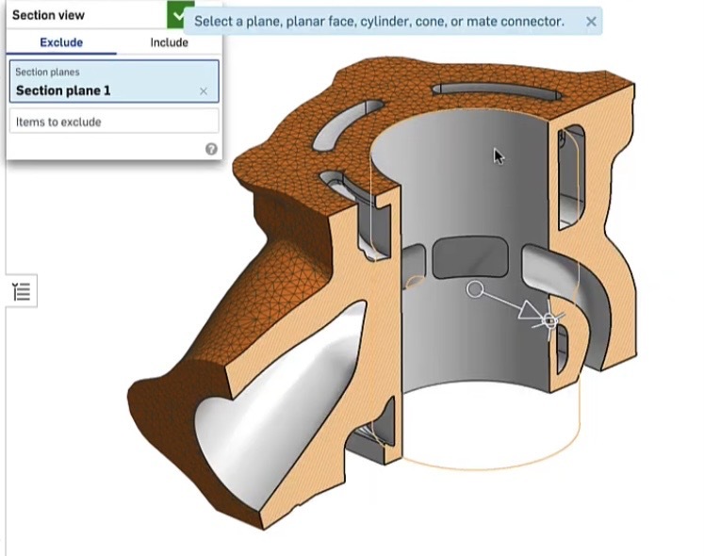The width and height of the screenshot is (704, 556).
Task: Click the Items to exclude field
Action: 114,122
